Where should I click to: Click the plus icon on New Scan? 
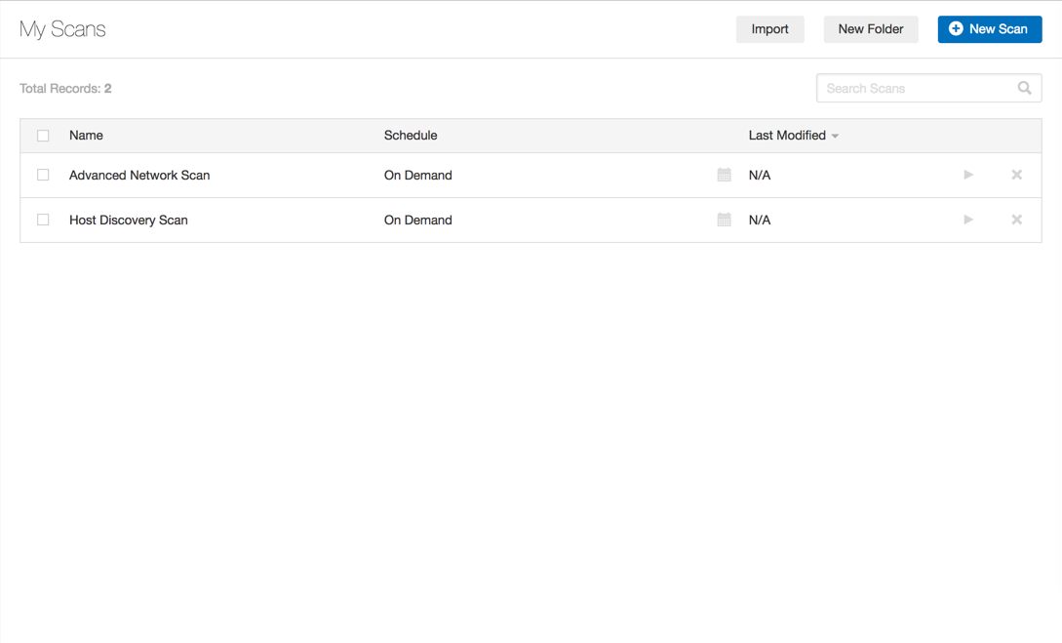click(956, 29)
